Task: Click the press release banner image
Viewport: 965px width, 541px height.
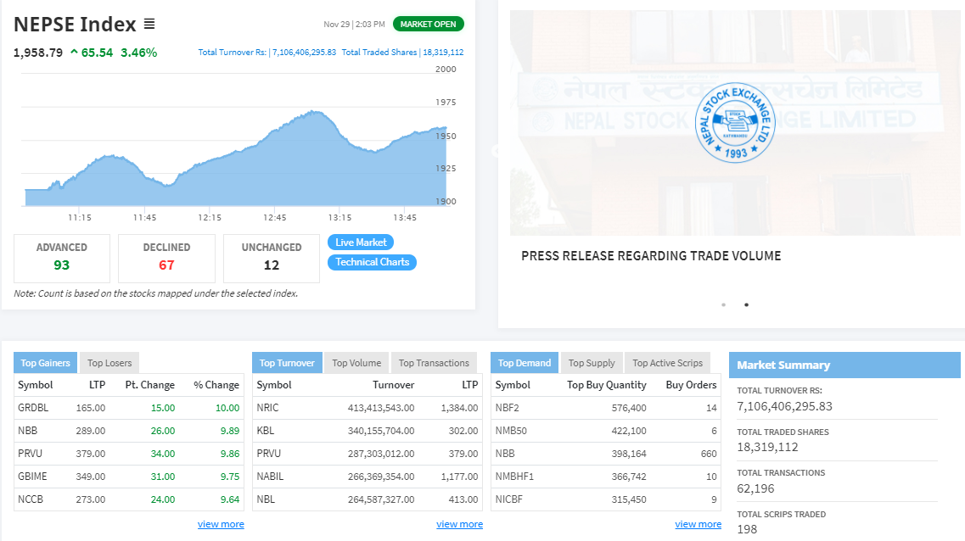Action: coord(735,122)
